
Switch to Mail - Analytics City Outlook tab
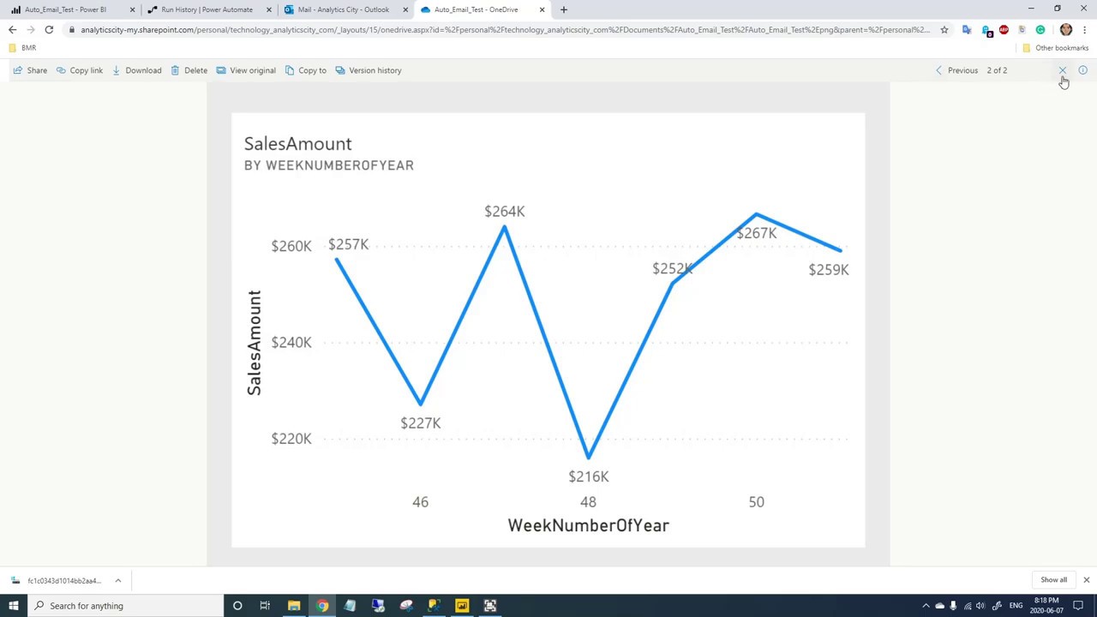coord(343,9)
